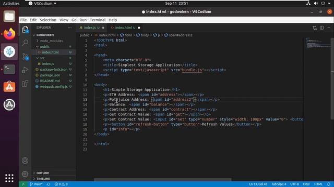Open the Extensions view
334x187 pixels.
point(25,83)
